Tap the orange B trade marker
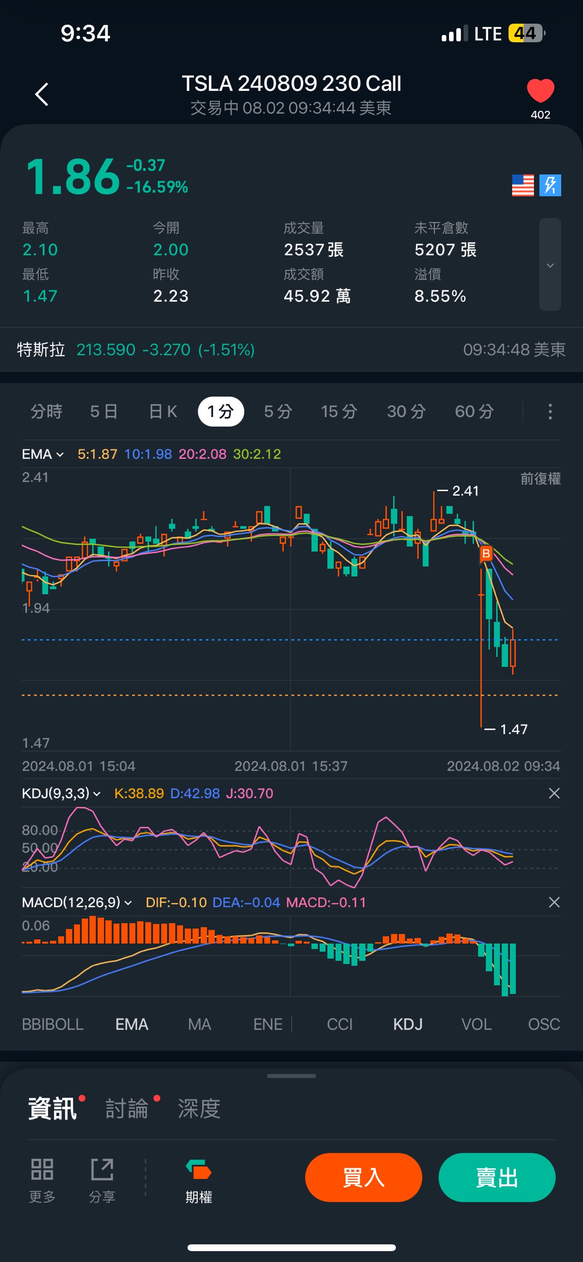 point(485,553)
